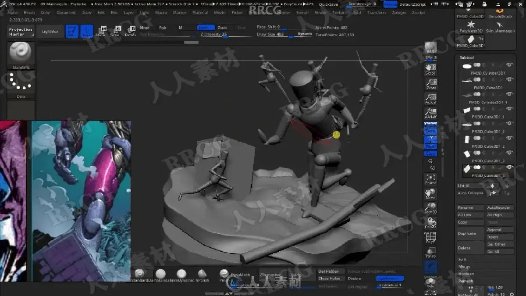This screenshot has height=296, width=526.
Task: Choose the SimpleBrush tool thumbnail
Action: pyautogui.click(x=500, y=13)
